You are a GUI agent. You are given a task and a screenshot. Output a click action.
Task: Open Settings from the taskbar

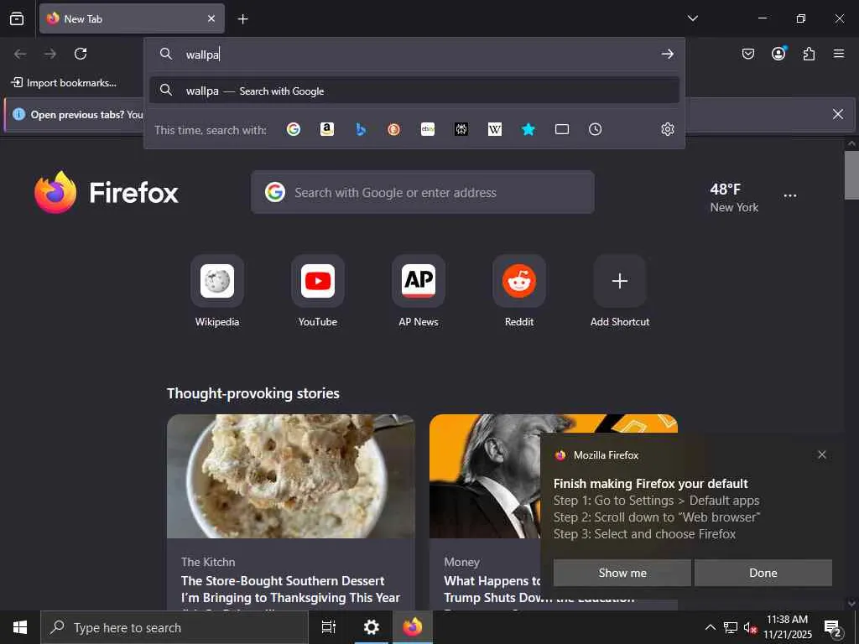pyautogui.click(x=372, y=627)
